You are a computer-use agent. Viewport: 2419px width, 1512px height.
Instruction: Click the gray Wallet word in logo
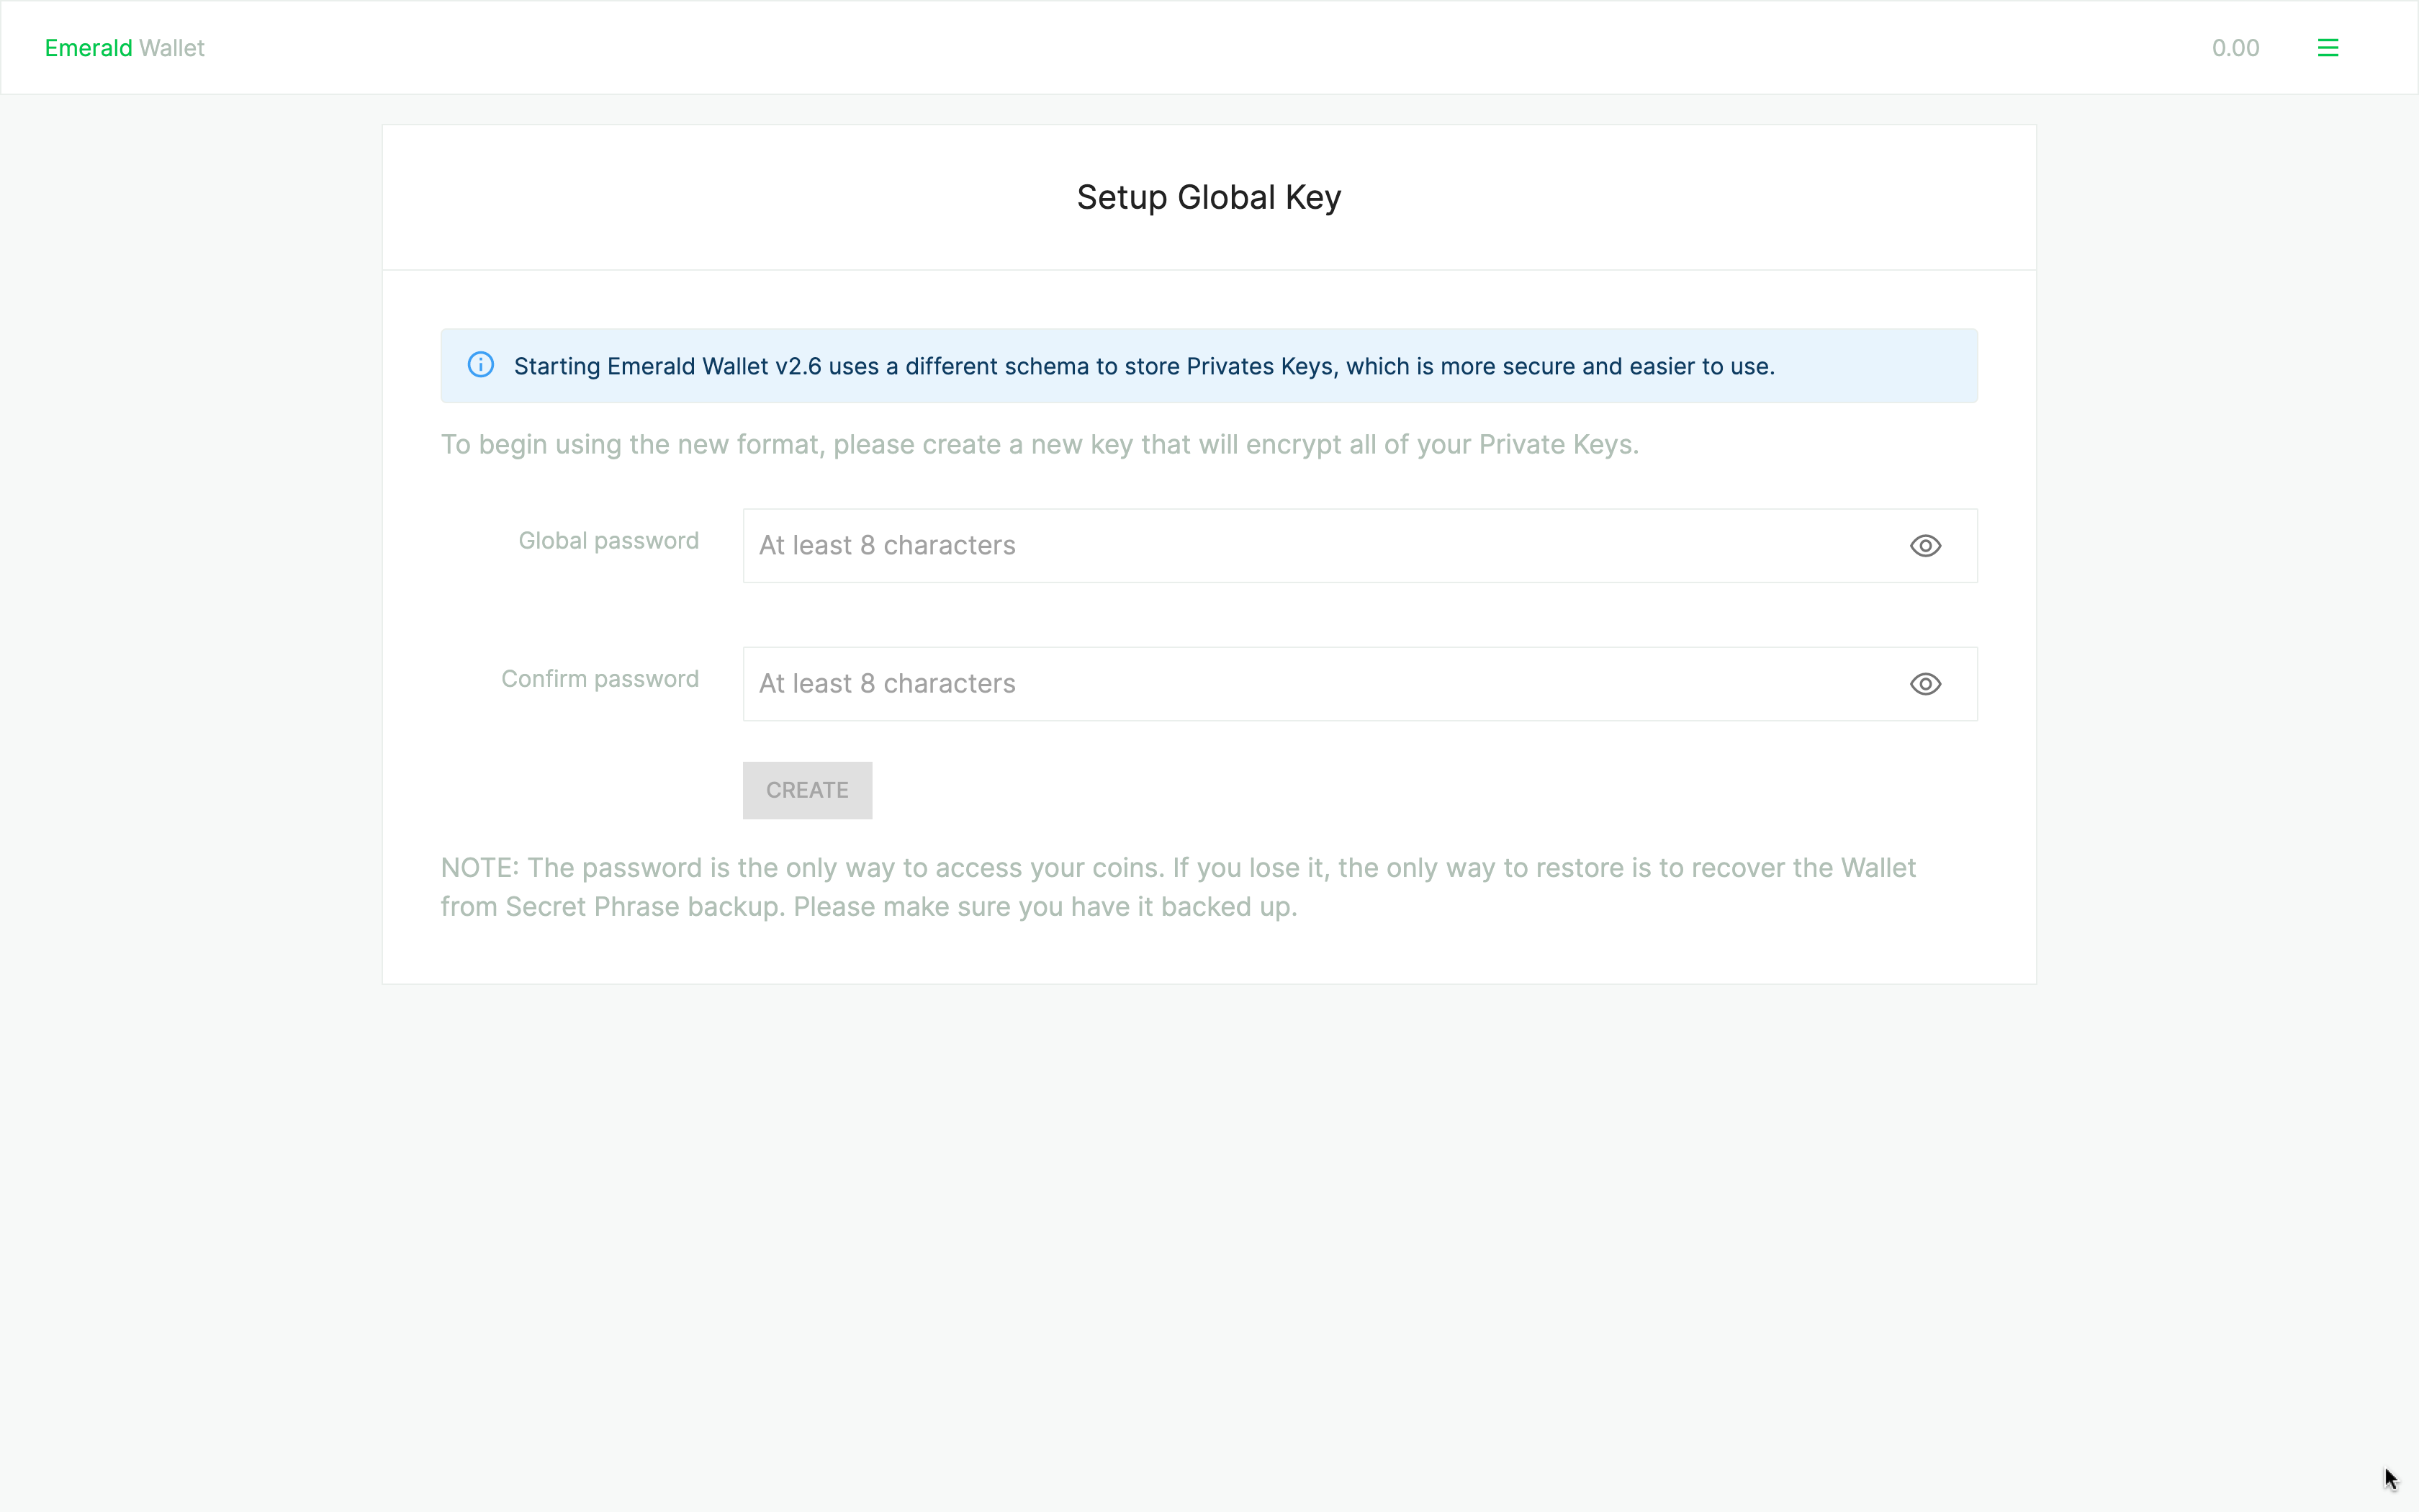click(x=172, y=48)
